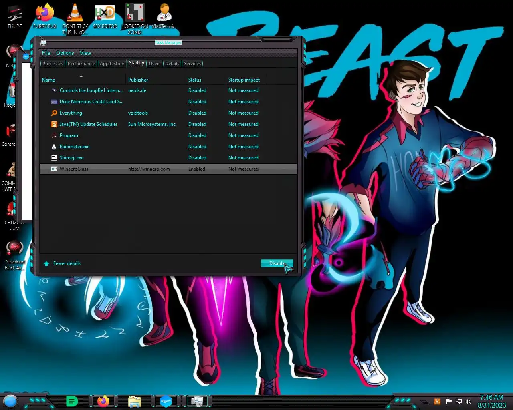Image resolution: width=513 pixels, height=410 pixels.
Task: Click the network tray icon
Action: pos(459,401)
